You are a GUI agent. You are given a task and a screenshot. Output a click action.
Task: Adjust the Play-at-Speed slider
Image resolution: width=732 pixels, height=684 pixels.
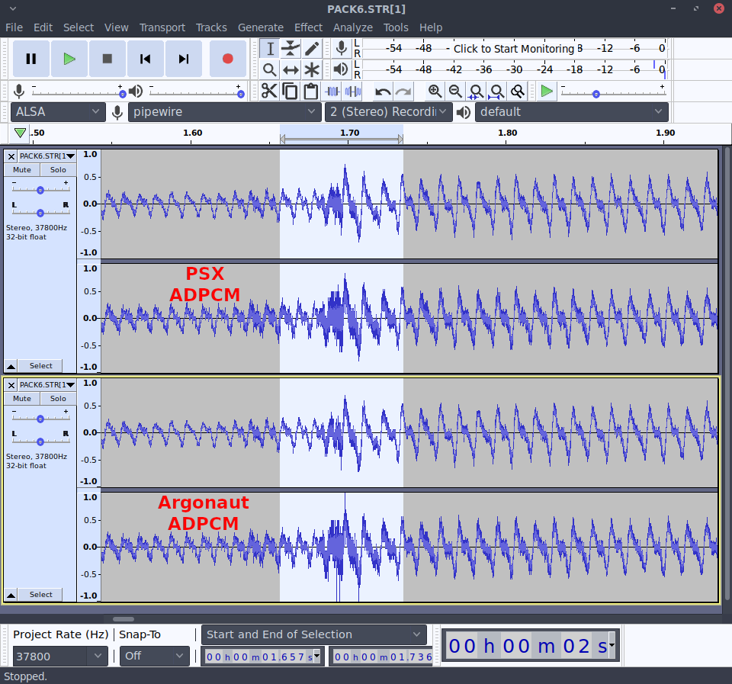[x=596, y=95]
